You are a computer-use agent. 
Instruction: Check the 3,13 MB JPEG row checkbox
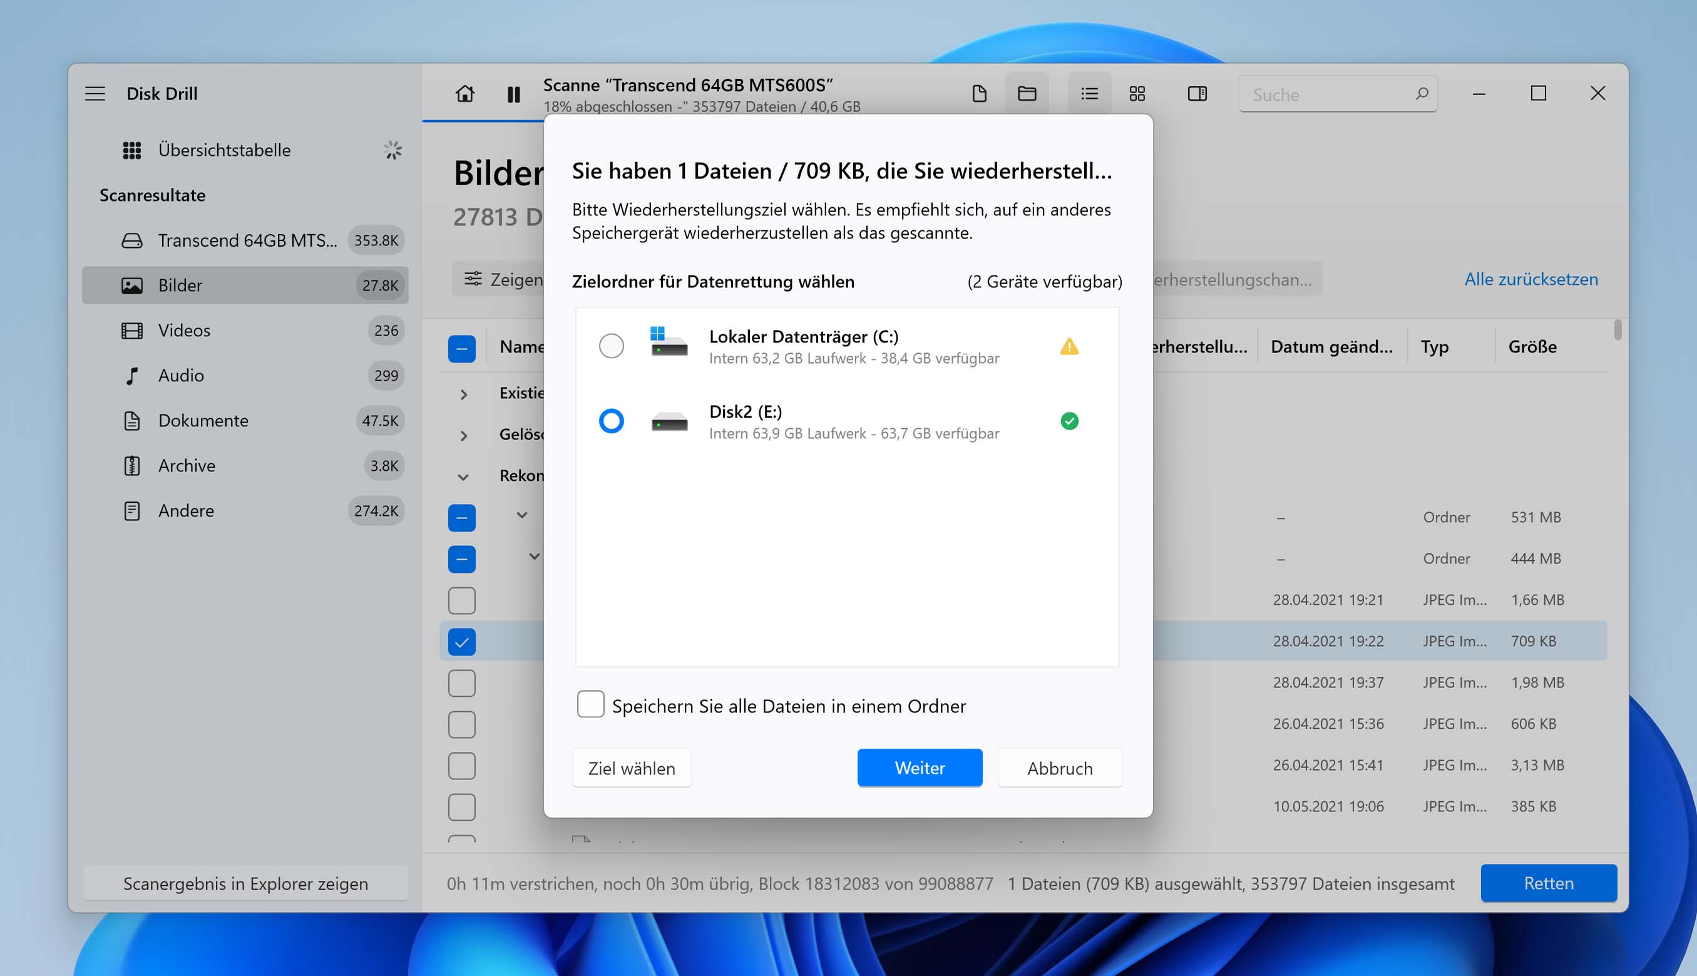[461, 766]
